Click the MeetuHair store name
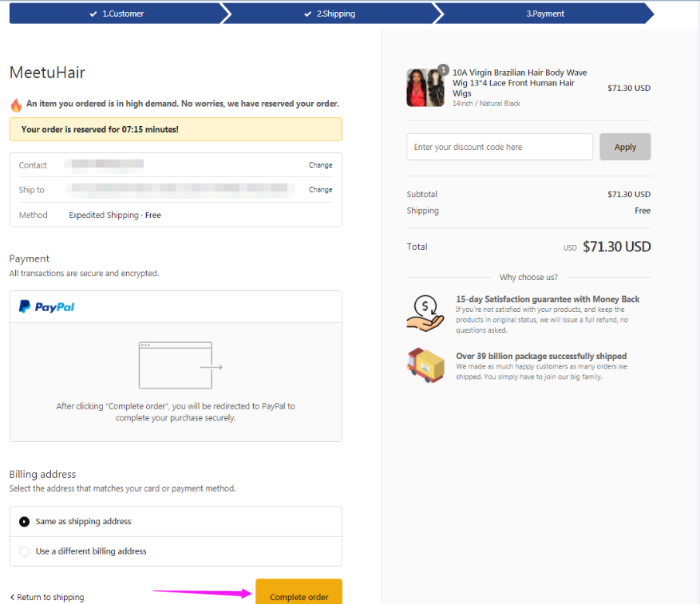 pyautogui.click(x=47, y=73)
